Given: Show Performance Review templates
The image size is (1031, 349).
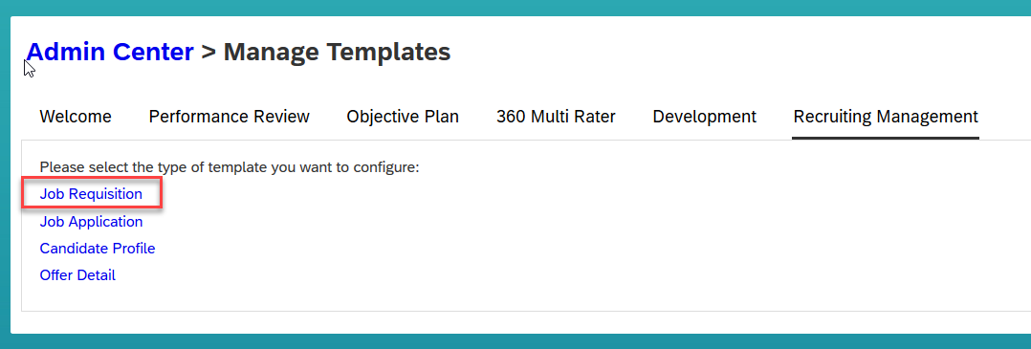Looking at the screenshot, I should pyautogui.click(x=229, y=117).
